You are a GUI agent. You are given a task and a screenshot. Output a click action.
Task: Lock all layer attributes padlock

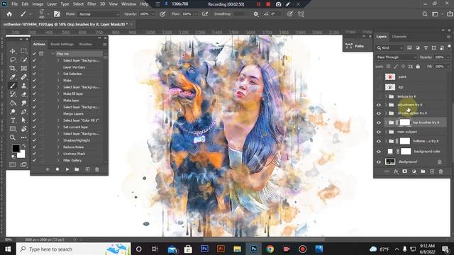[418, 67]
